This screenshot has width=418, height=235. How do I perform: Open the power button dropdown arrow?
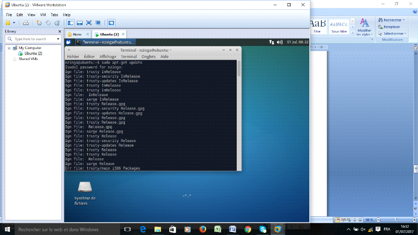15,22
